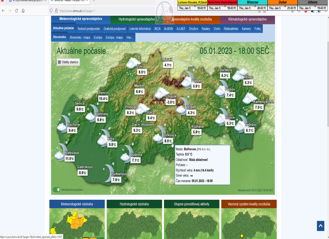329x239 pixels.
Task: Click the browser address bar URL
Action: coord(77,11)
